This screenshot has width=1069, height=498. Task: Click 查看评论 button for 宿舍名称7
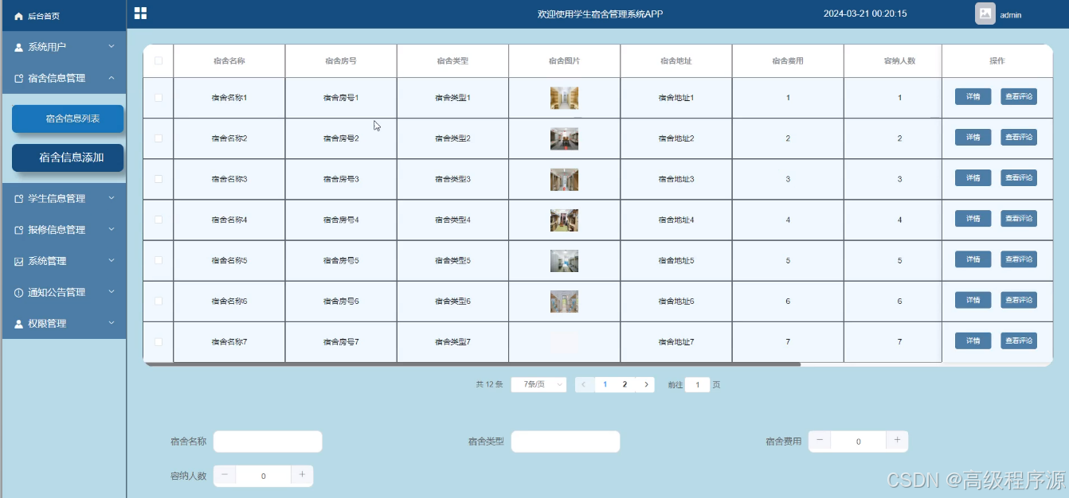pos(1019,341)
